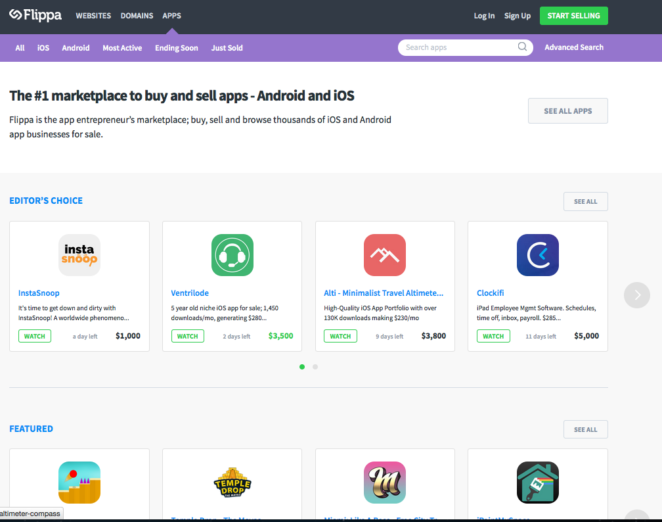The height and width of the screenshot is (522, 662).
Task: Open the Apps section
Action: tap(171, 16)
